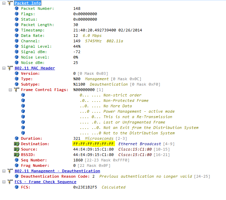Collapse the Frame Control Flags node

pyautogui.click(x=10, y=90)
